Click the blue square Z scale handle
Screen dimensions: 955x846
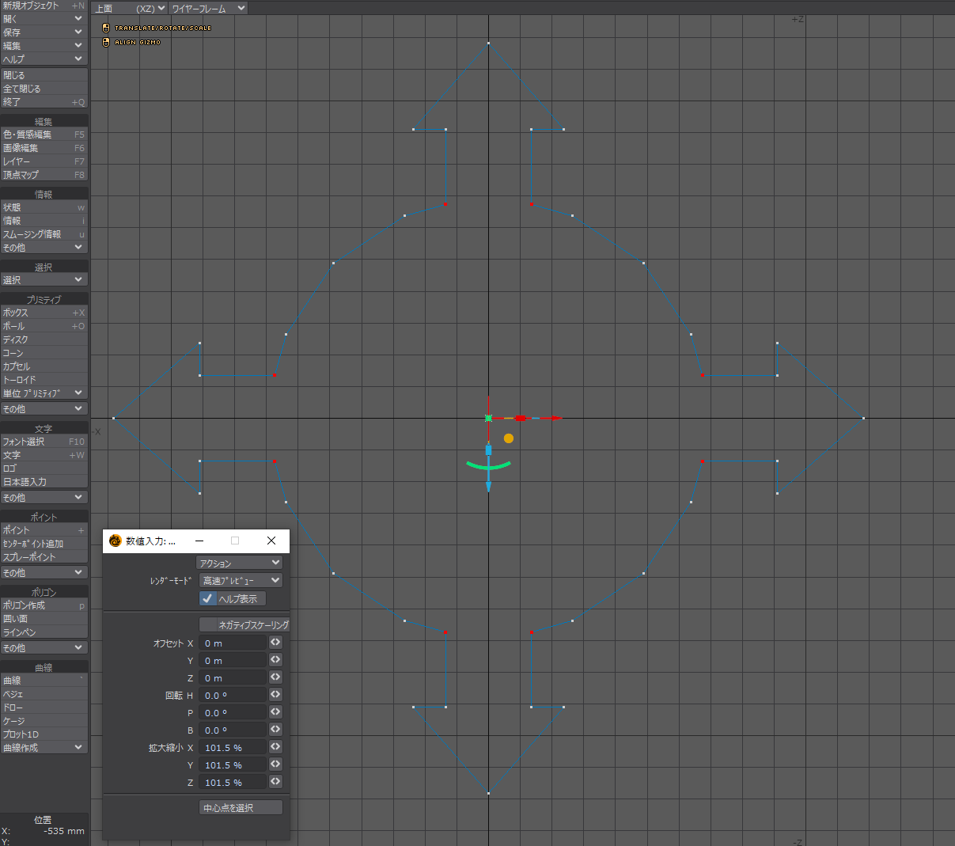point(488,450)
